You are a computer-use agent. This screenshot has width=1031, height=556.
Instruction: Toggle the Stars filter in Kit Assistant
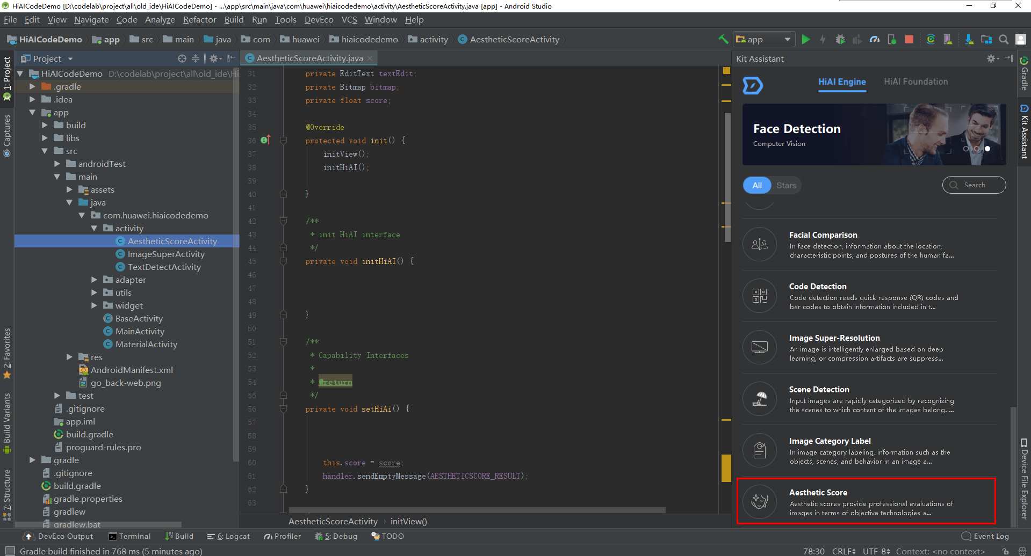coord(786,185)
